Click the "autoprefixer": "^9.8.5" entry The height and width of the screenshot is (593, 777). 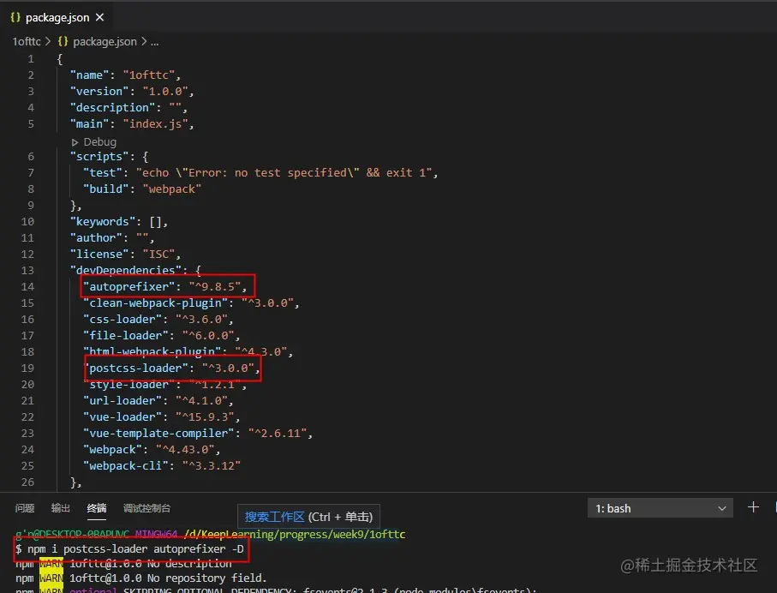[164, 286]
